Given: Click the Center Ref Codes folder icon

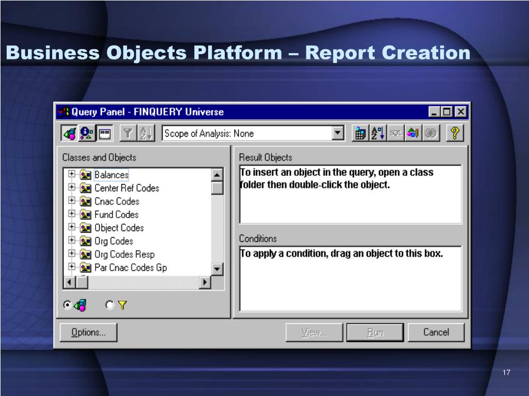Looking at the screenshot, I should [x=86, y=188].
